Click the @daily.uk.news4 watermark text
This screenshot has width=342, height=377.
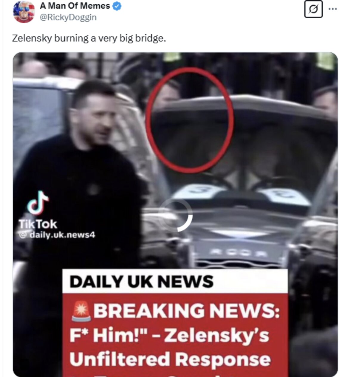(57, 235)
